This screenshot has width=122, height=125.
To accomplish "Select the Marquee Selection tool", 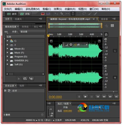I will (x=79, y=14).
